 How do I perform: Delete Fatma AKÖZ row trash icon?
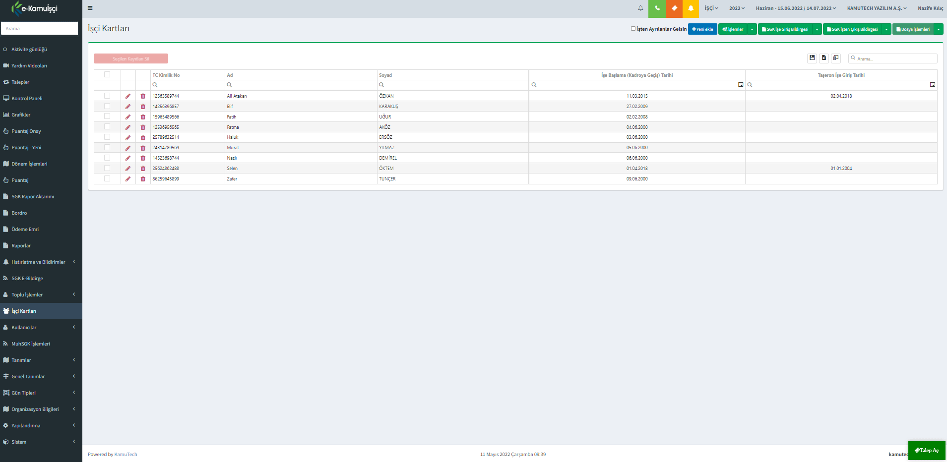[x=143, y=127]
